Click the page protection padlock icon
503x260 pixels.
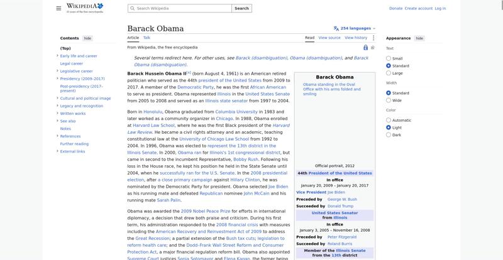[365, 48]
